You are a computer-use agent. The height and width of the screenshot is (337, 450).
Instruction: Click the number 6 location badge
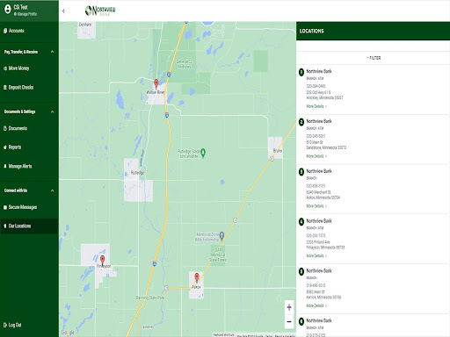coord(301,321)
